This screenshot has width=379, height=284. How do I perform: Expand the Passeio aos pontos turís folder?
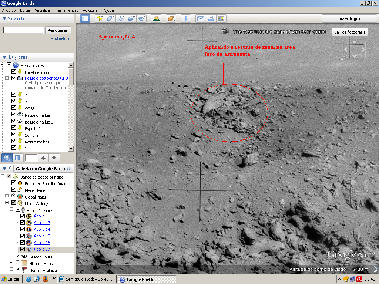7,78
